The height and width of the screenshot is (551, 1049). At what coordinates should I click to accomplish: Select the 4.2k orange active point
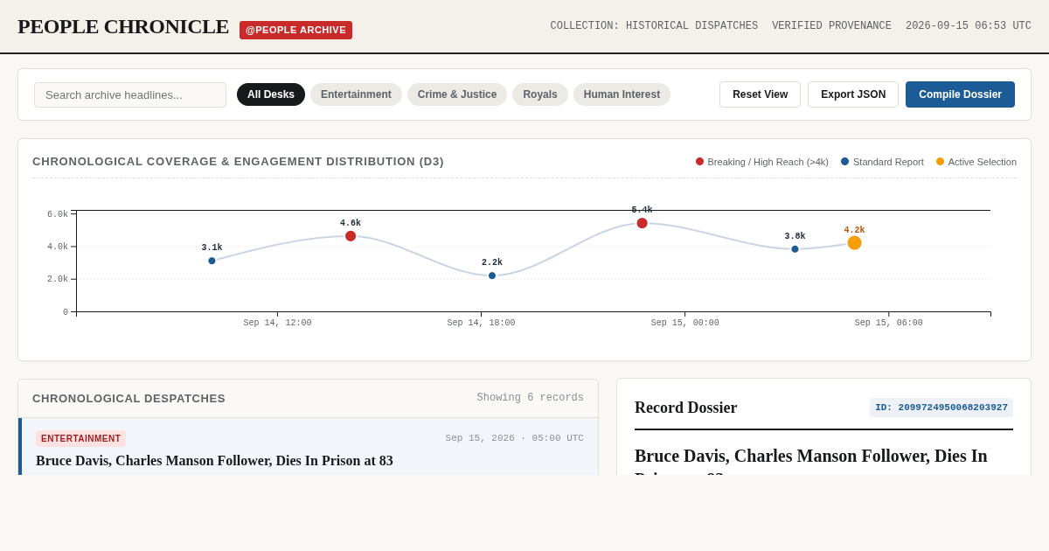[854, 243]
